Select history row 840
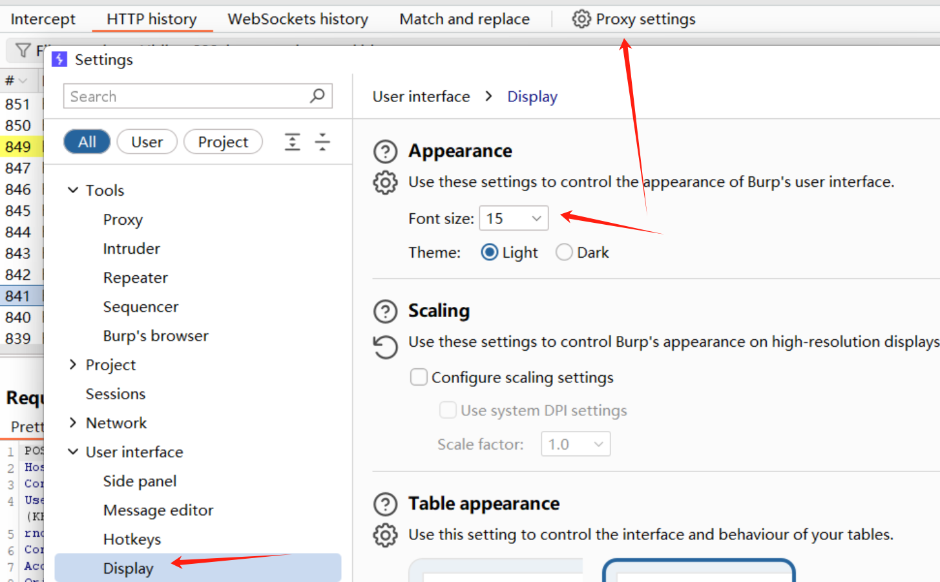The width and height of the screenshot is (940, 582). 21,317
